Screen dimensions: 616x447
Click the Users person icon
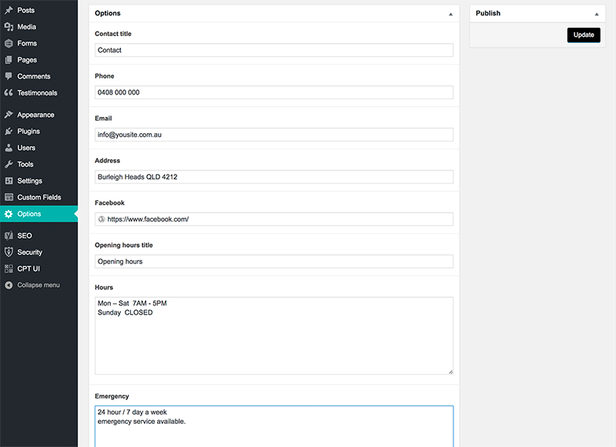click(x=8, y=148)
